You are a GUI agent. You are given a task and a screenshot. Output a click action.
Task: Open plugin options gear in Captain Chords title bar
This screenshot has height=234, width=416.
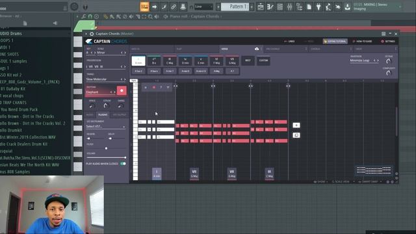pyautogui.click(x=92, y=34)
